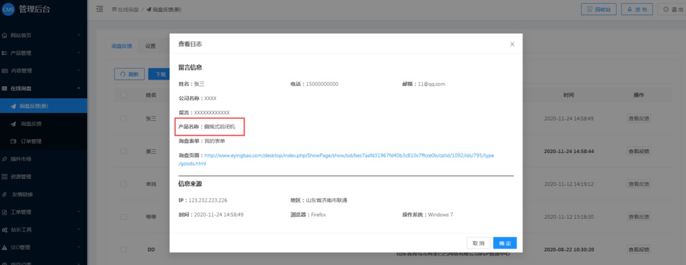Select the checkbox for the DD row
Viewport: 686px width, 265px height.
(123, 250)
